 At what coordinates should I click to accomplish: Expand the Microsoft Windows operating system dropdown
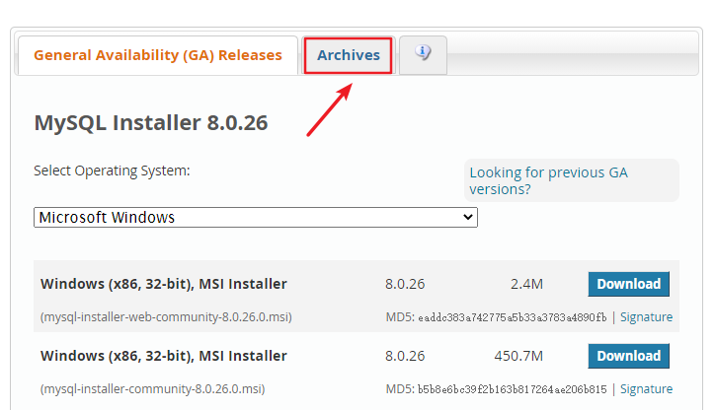click(256, 217)
